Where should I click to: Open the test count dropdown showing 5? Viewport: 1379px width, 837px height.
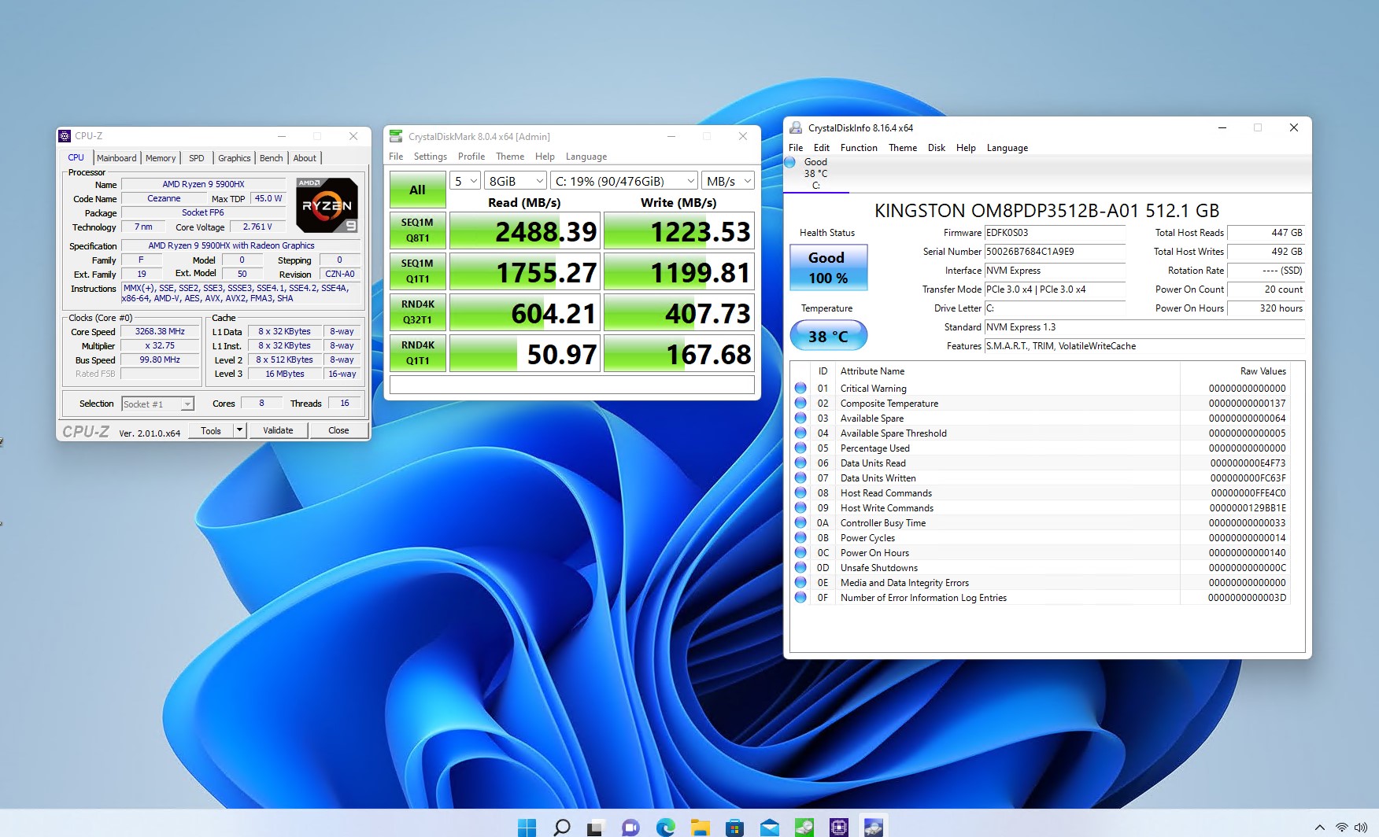[465, 181]
